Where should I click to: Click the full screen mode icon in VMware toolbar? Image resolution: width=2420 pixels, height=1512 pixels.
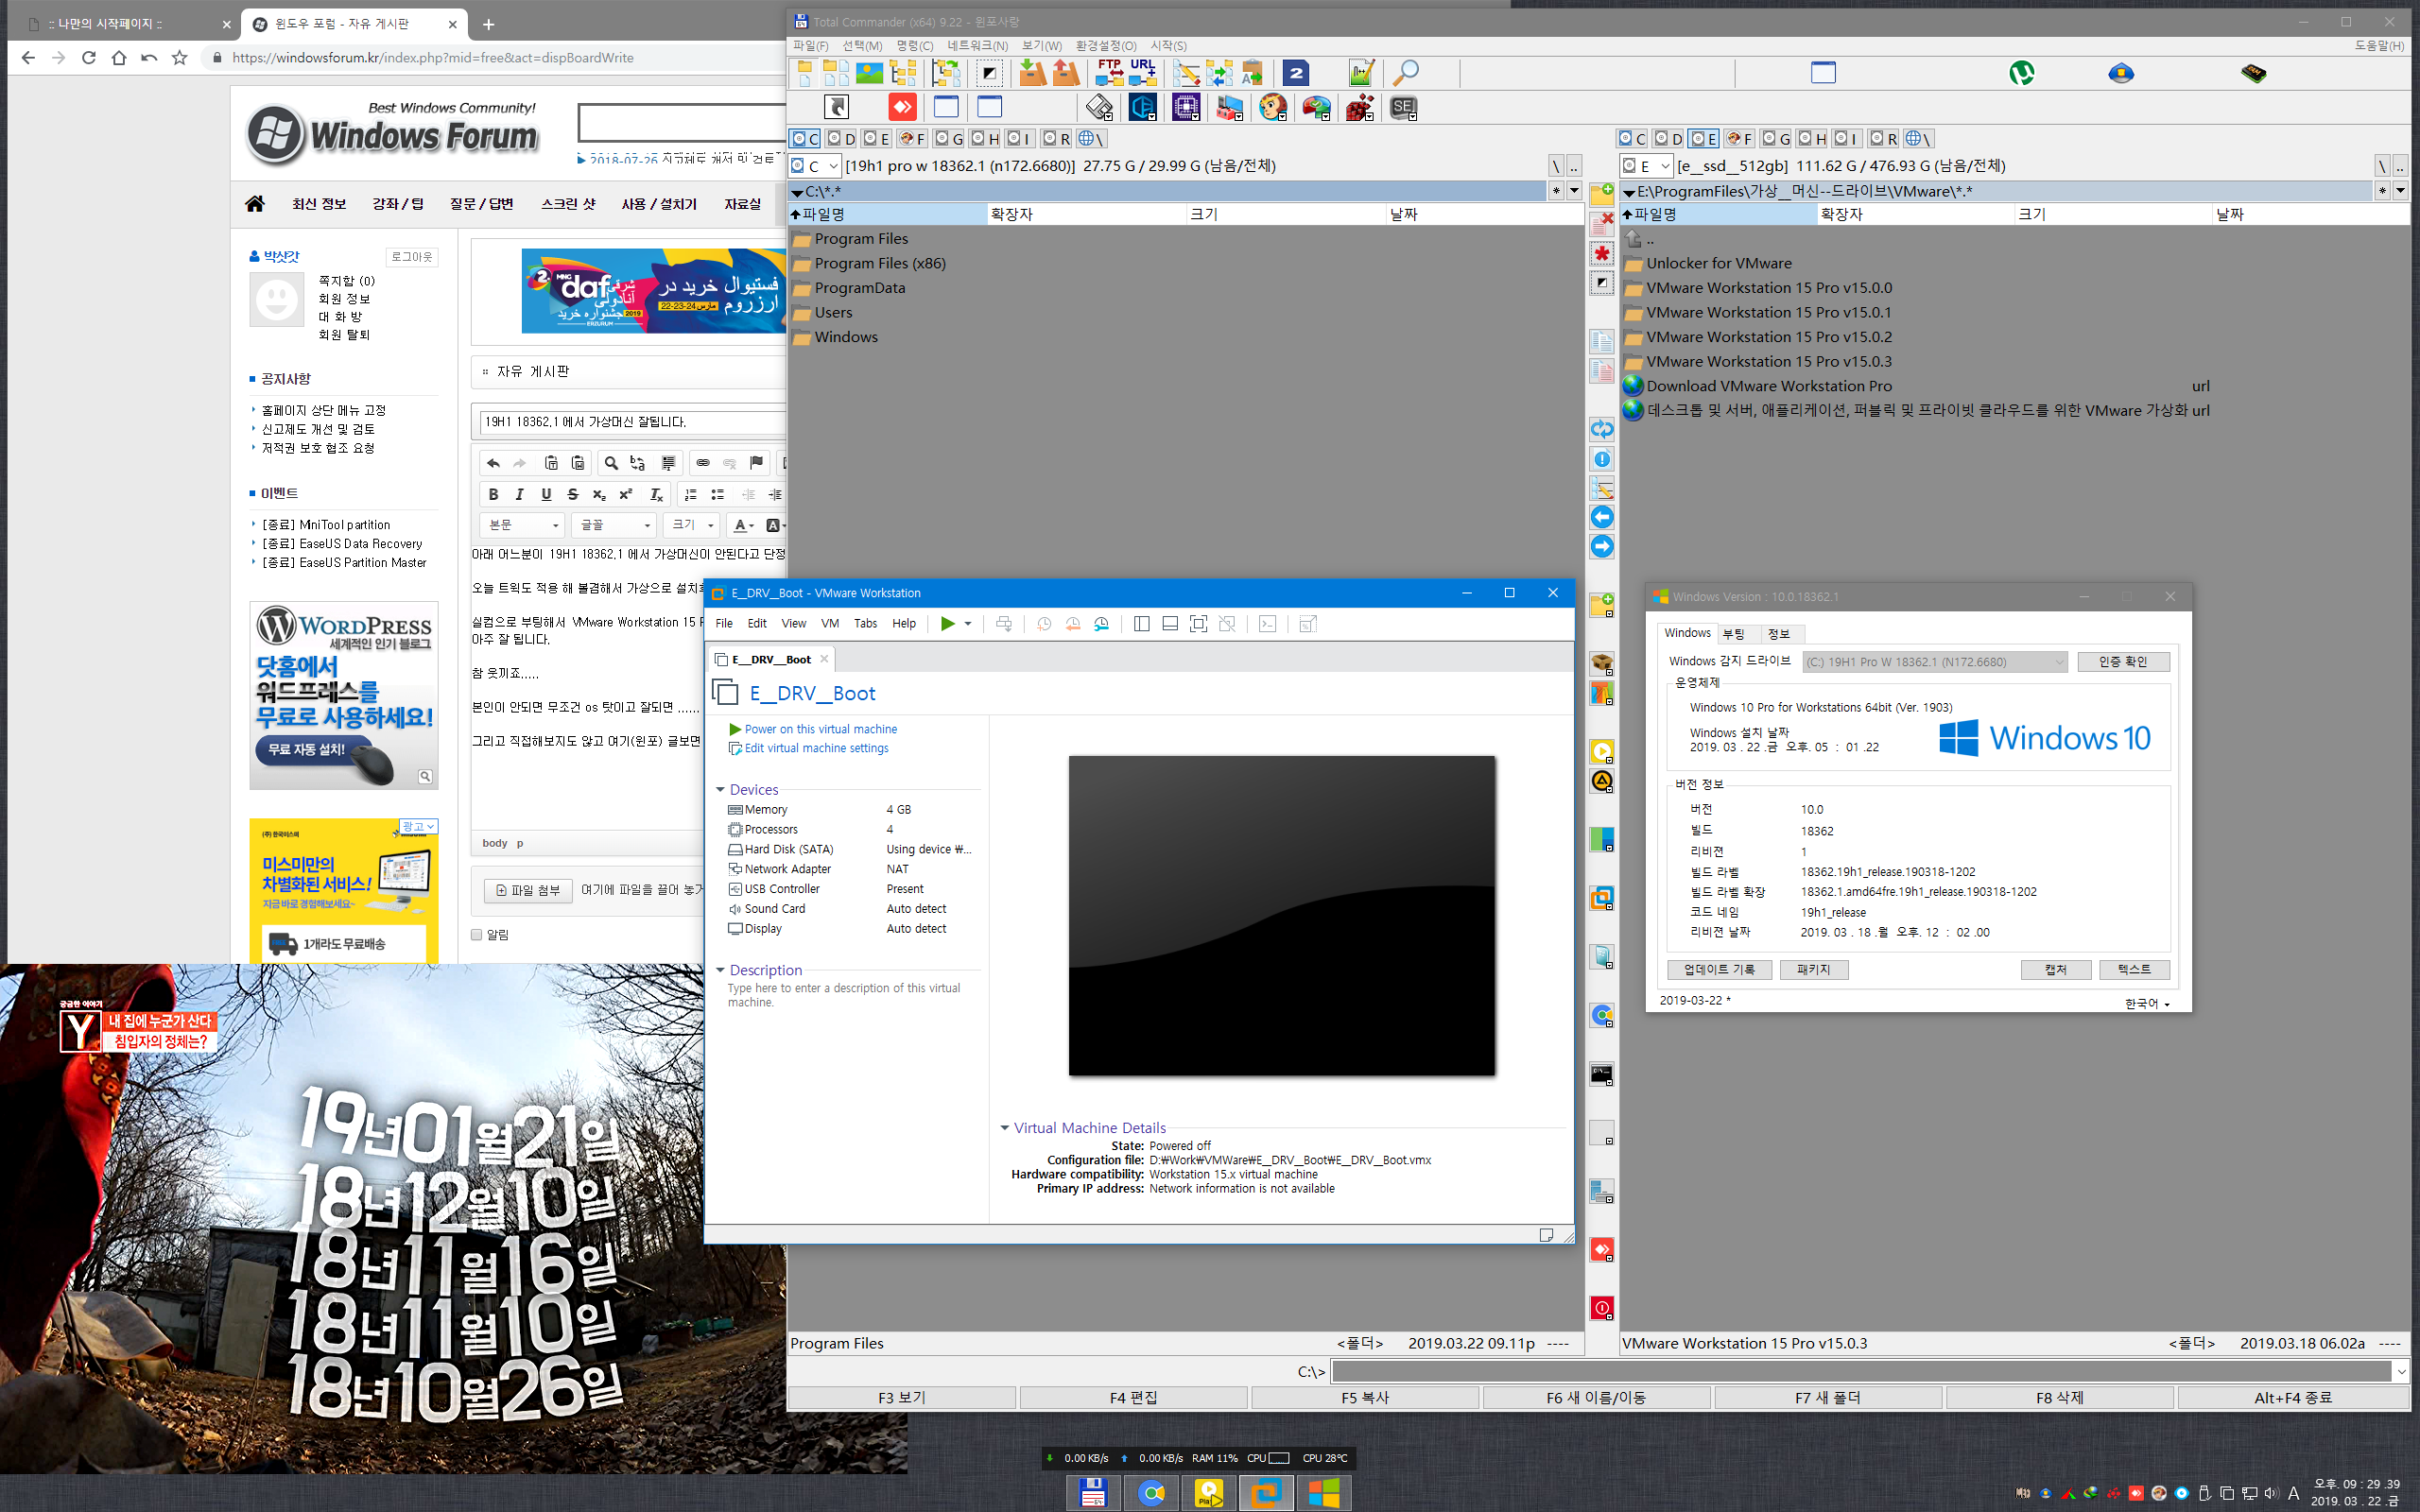[1198, 624]
